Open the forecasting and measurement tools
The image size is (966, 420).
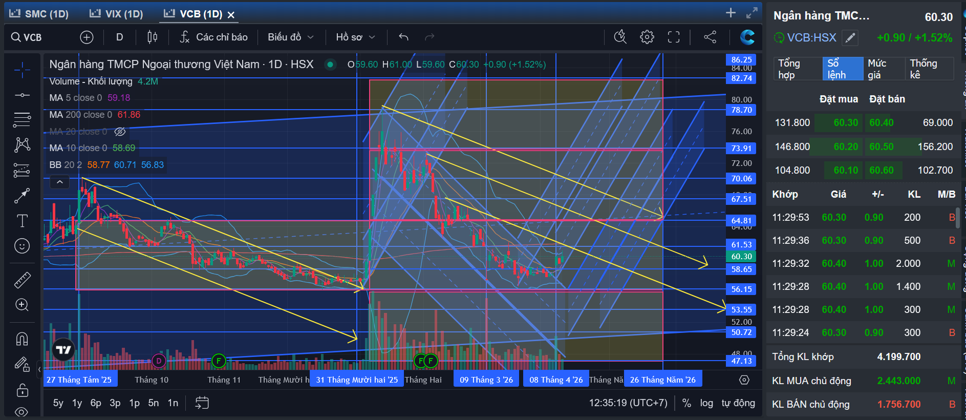pos(22,170)
